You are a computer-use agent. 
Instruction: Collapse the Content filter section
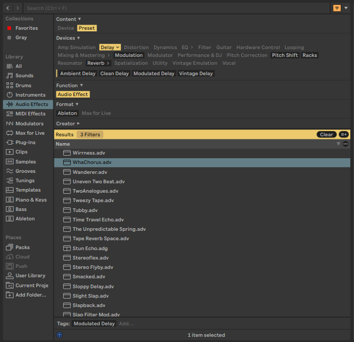pyautogui.click(x=79, y=19)
